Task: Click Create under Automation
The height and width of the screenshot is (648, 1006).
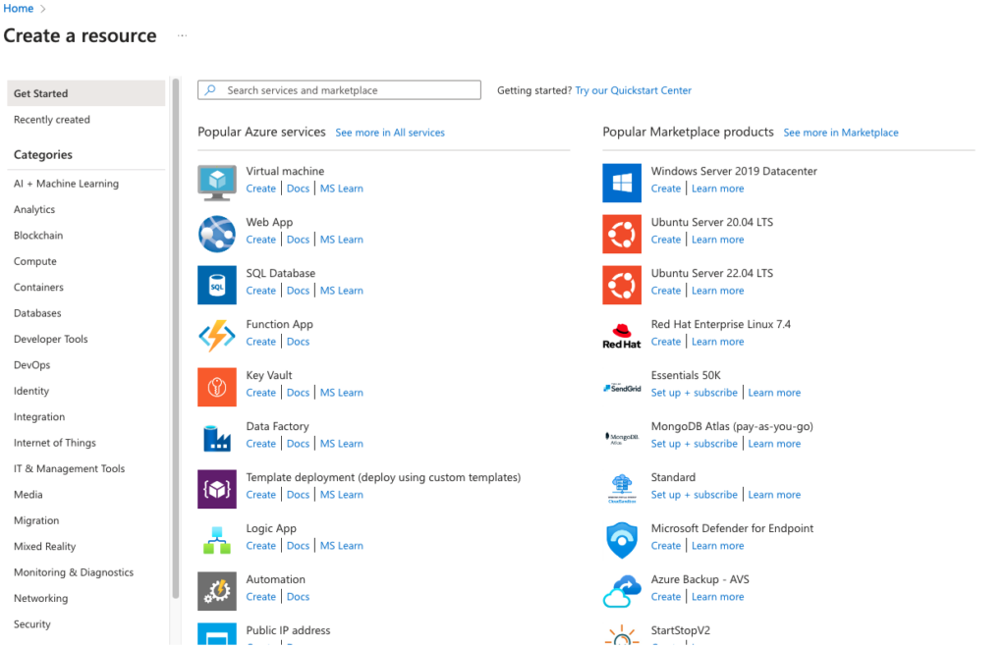Action: point(261,597)
